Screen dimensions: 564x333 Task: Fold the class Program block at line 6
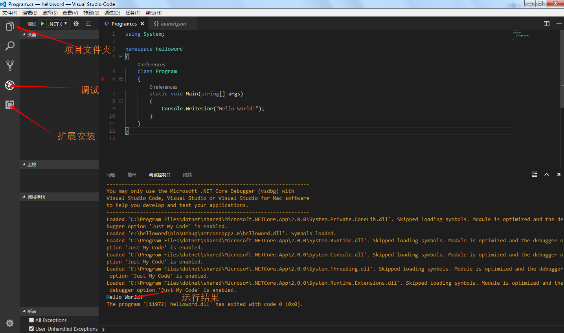click(121, 79)
